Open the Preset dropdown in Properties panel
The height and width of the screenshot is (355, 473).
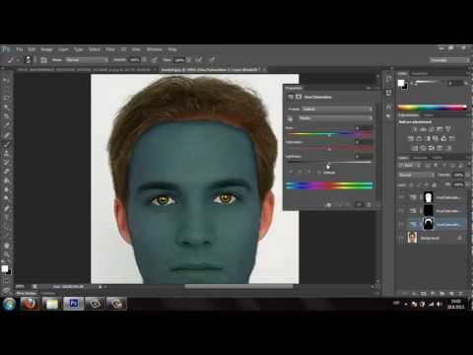[337, 108]
